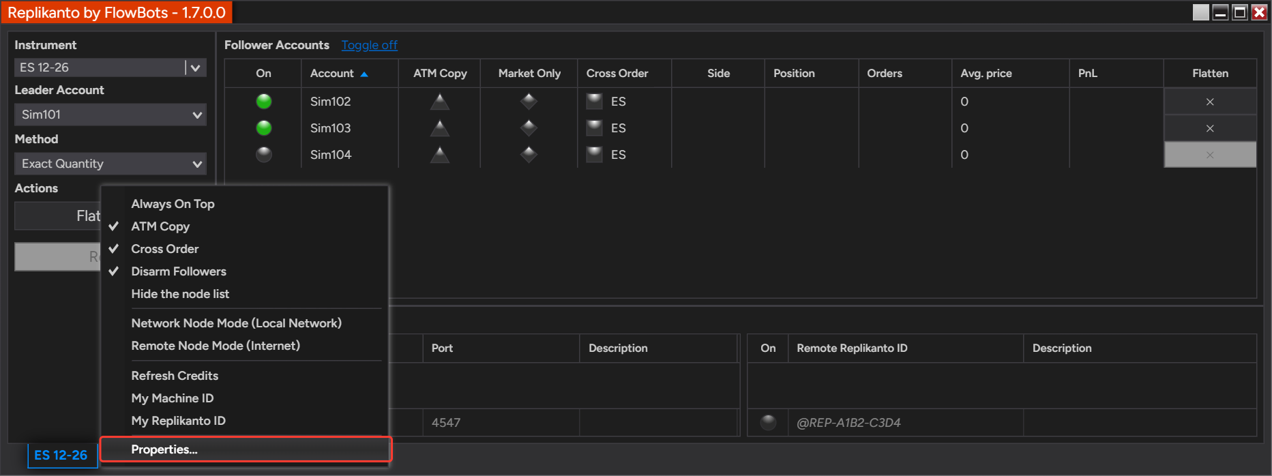Image resolution: width=1272 pixels, height=476 pixels.
Task: Click Market Only diamond icon for Sim102
Action: click(x=529, y=102)
